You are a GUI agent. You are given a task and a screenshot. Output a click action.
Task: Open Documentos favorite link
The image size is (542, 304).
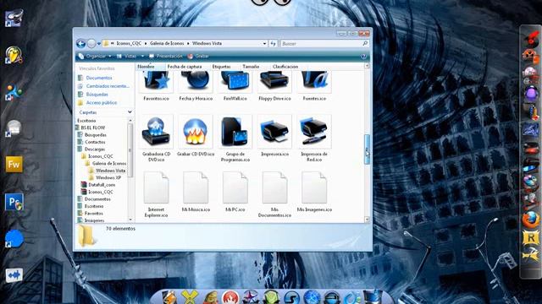[99, 78]
